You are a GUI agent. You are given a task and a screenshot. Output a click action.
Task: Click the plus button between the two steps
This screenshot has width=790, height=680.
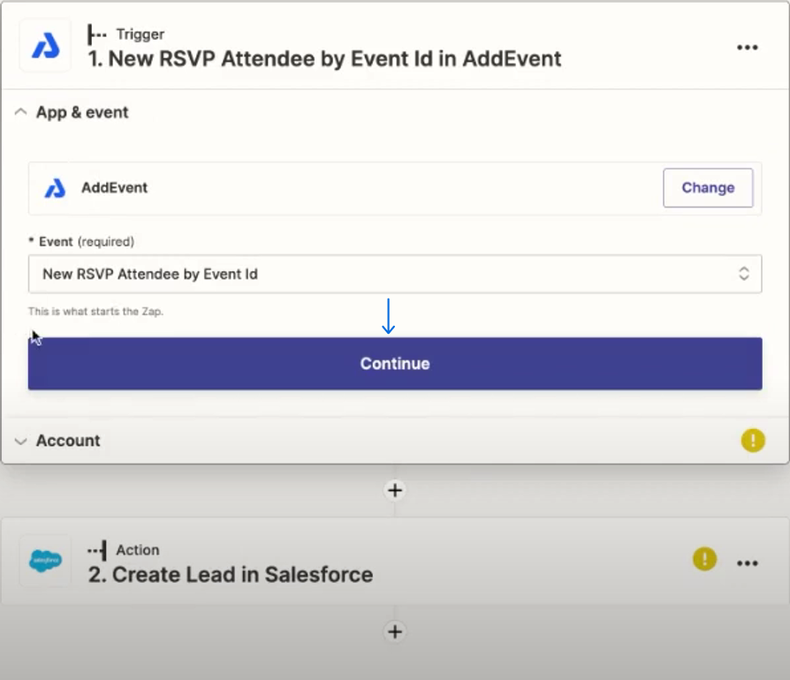(394, 490)
